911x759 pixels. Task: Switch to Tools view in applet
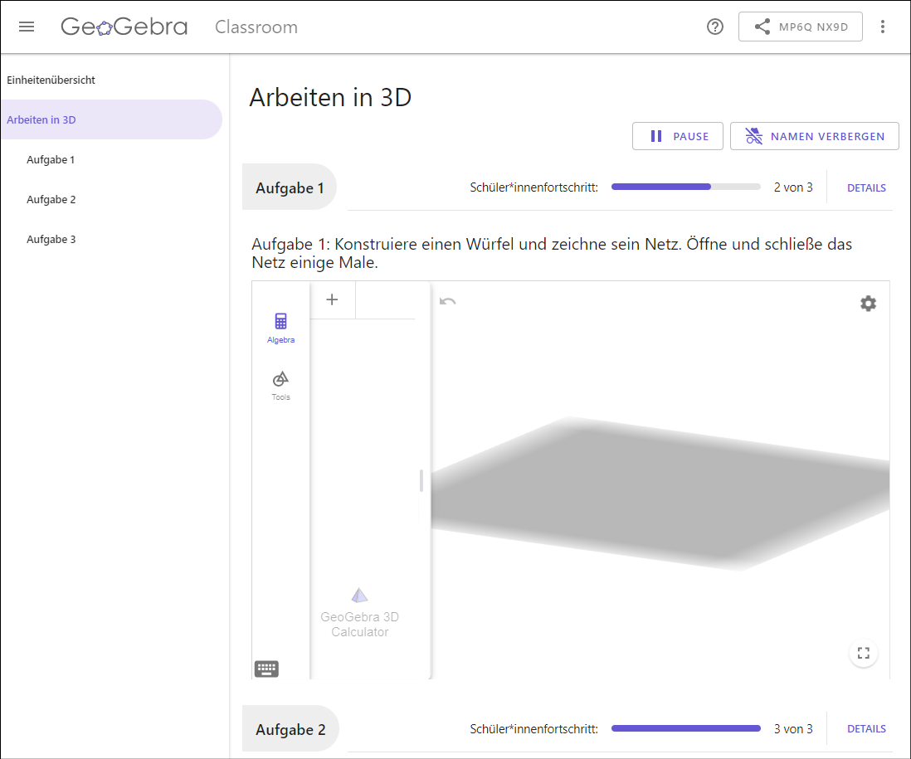280,386
